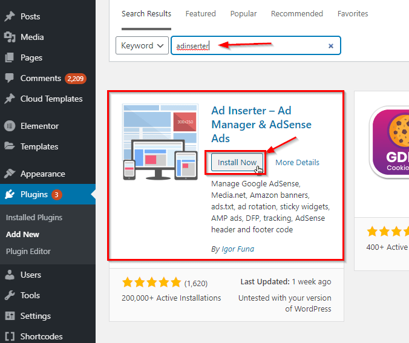The height and width of the screenshot is (343, 409).
Task: Click the Comments speech bubble icon
Action: (10, 78)
